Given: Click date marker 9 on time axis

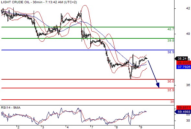Looking at the screenshot, I should click(x=141, y=127).
